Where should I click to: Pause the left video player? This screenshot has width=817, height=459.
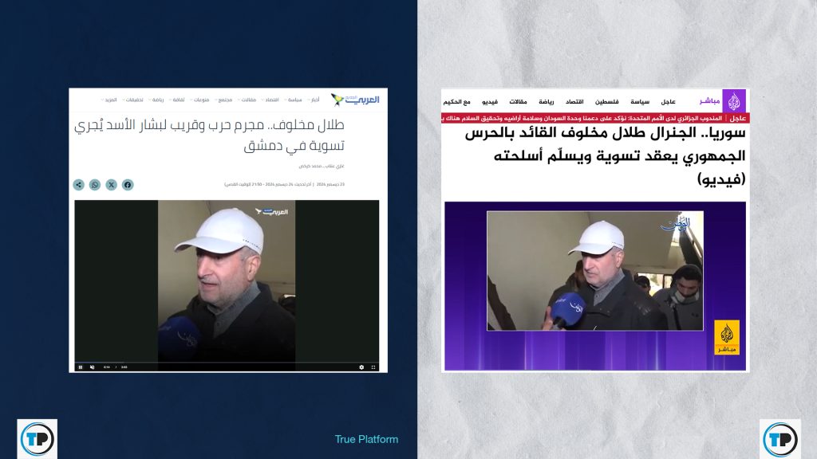click(80, 367)
